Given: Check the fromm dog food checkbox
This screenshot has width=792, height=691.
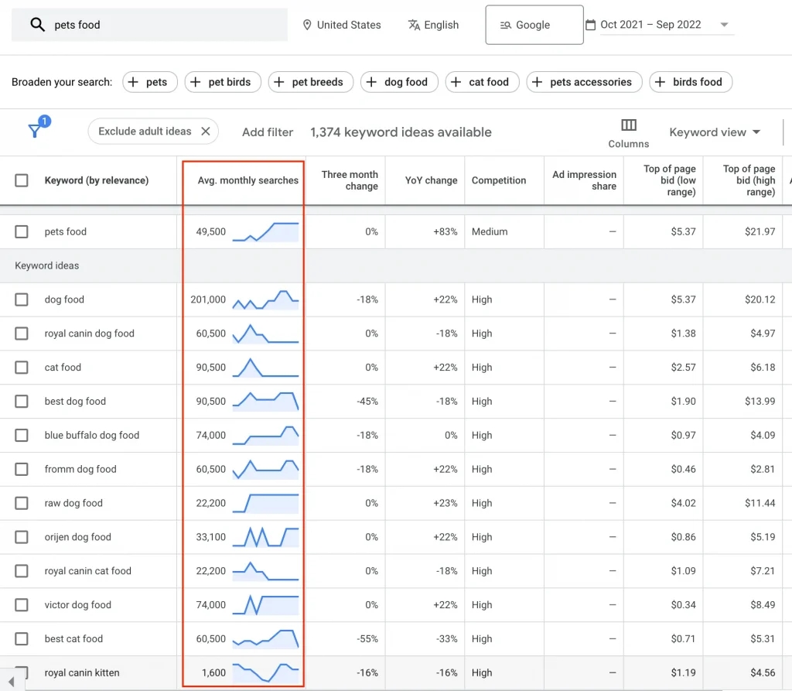Looking at the screenshot, I should point(21,469).
